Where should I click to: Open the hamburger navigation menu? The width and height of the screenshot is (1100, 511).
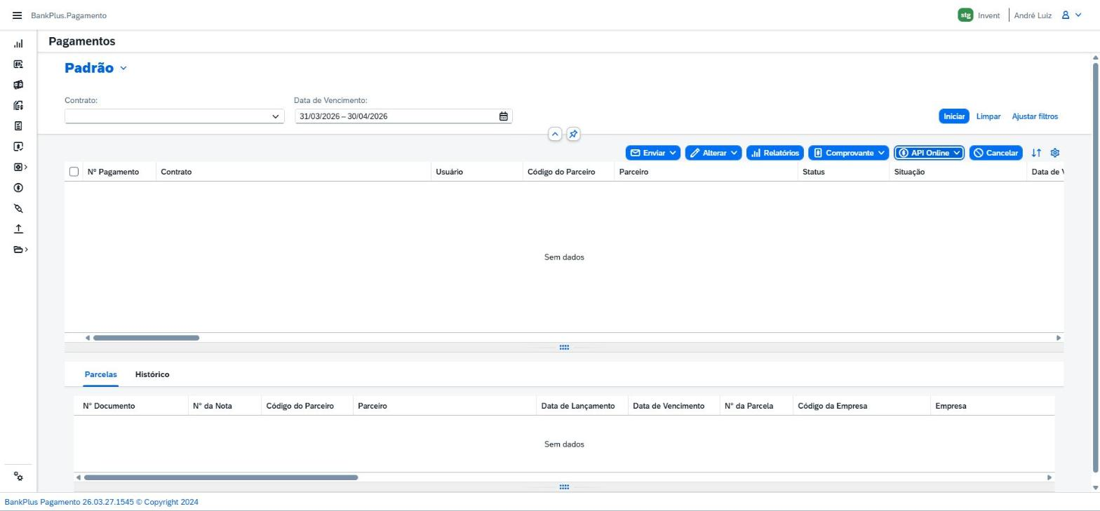point(18,15)
